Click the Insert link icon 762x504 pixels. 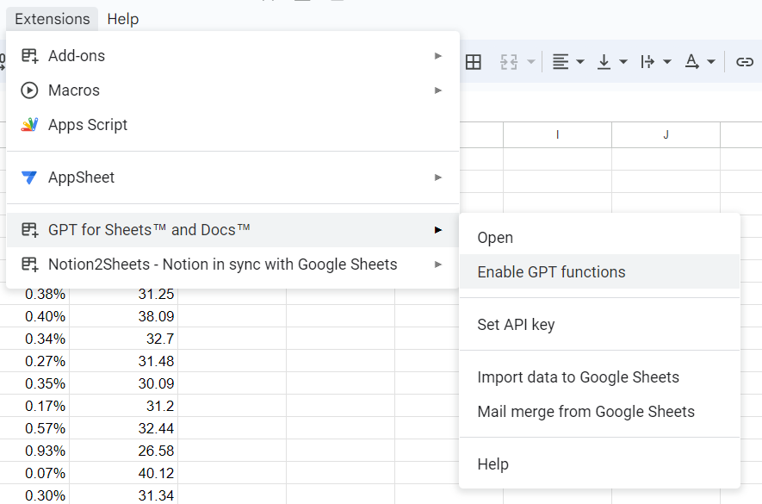[744, 61]
